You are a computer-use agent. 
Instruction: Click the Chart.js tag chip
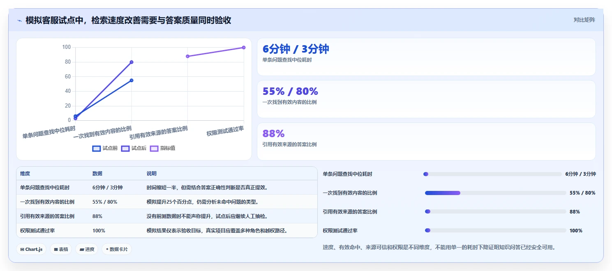(x=31, y=249)
